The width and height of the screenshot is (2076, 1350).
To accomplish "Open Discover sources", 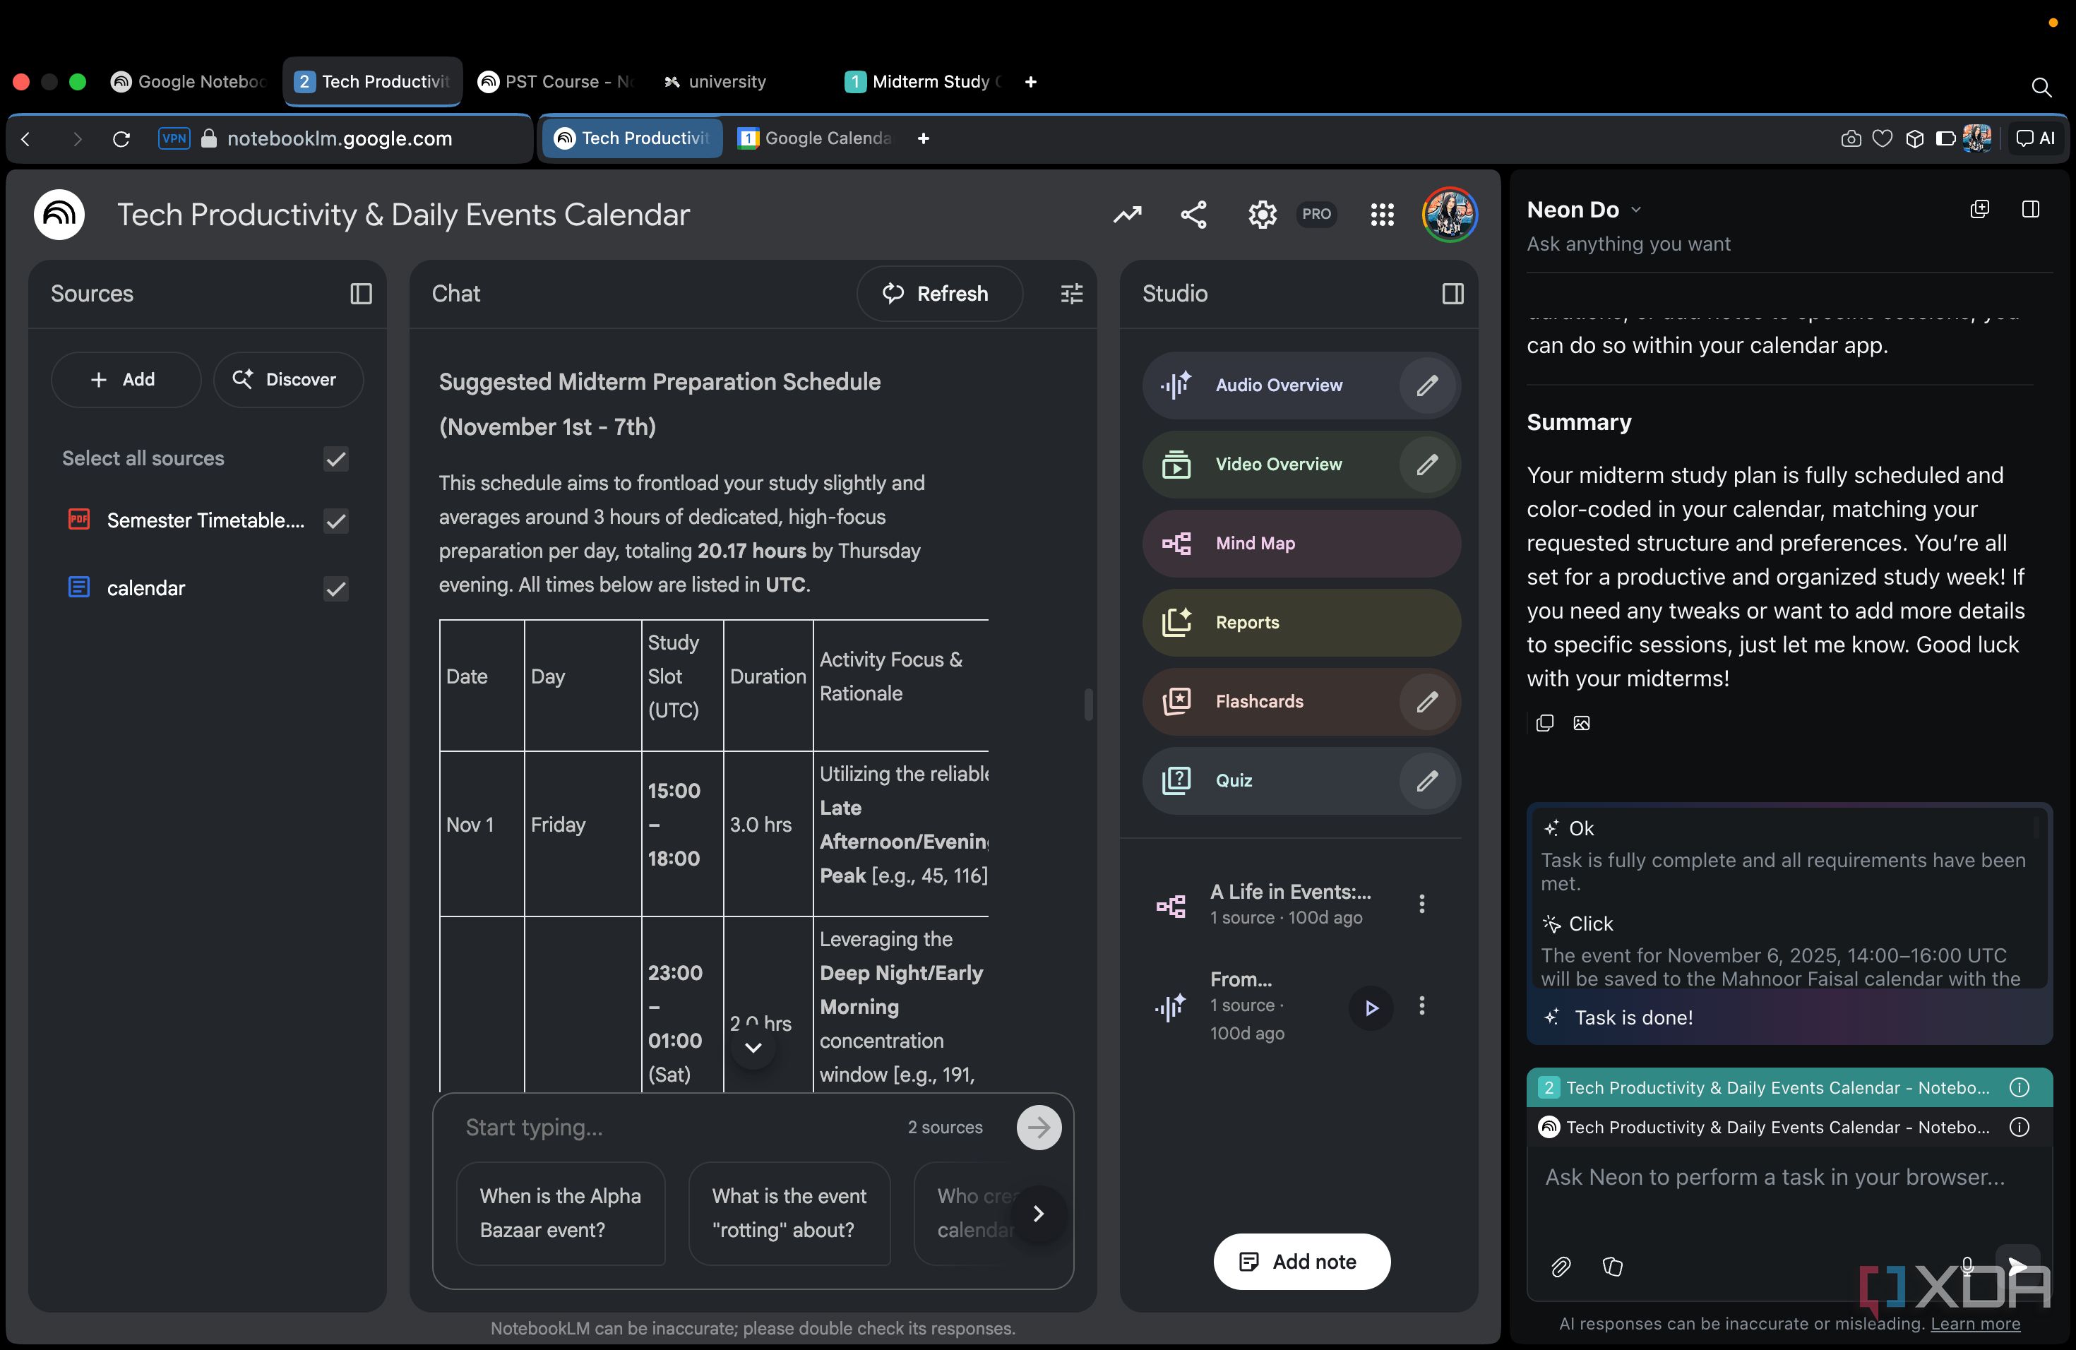I will 288,381.
